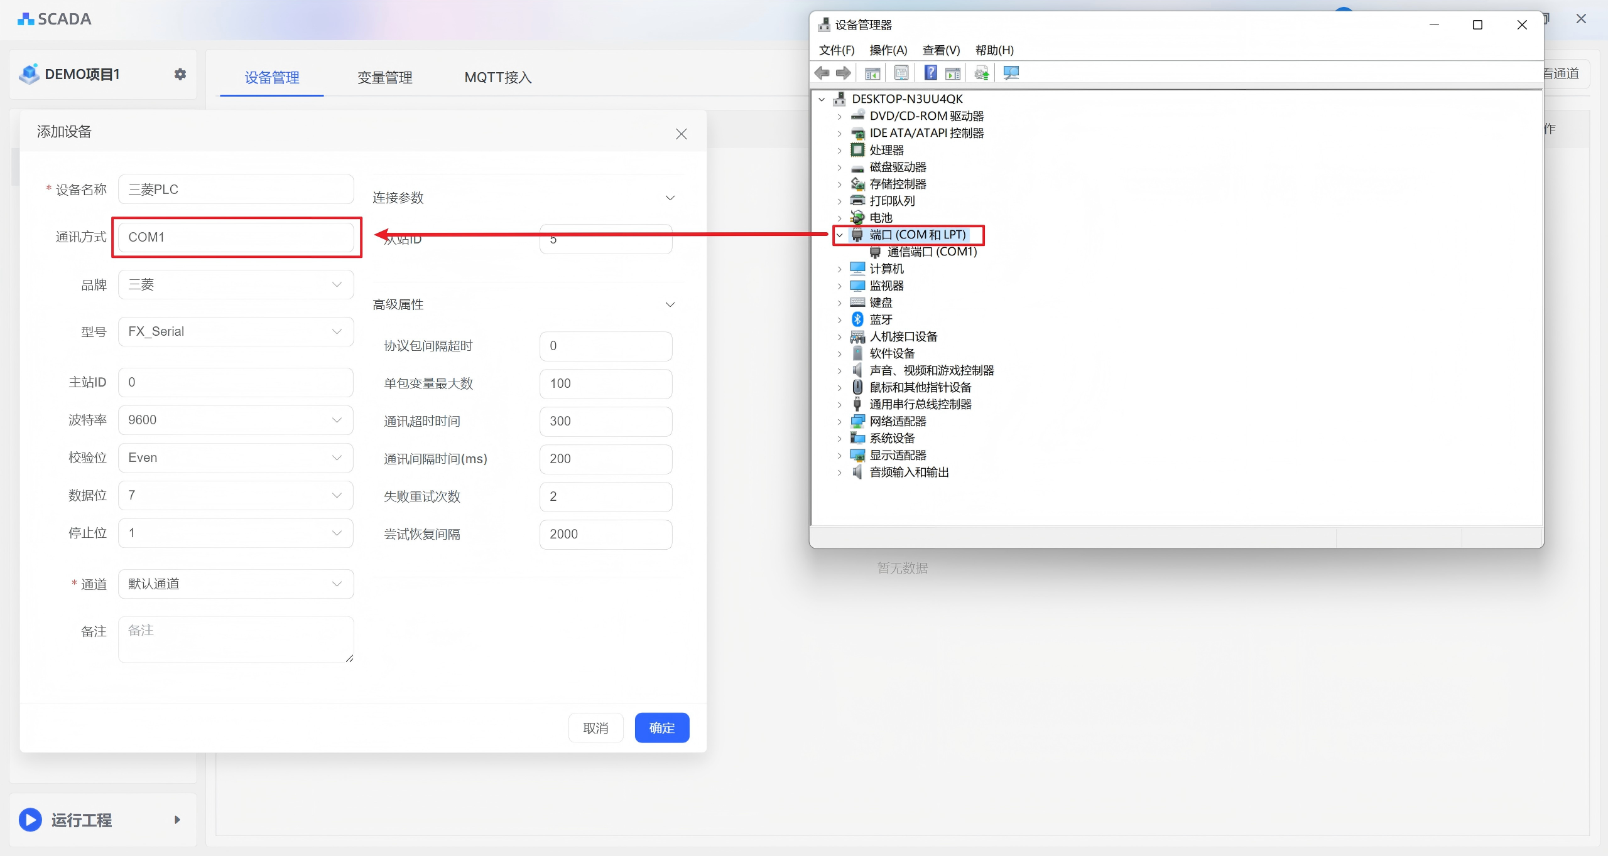Viewport: 1608px width, 856px height.
Task: Click the COM1 communication method field
Action: click(236, 237)
